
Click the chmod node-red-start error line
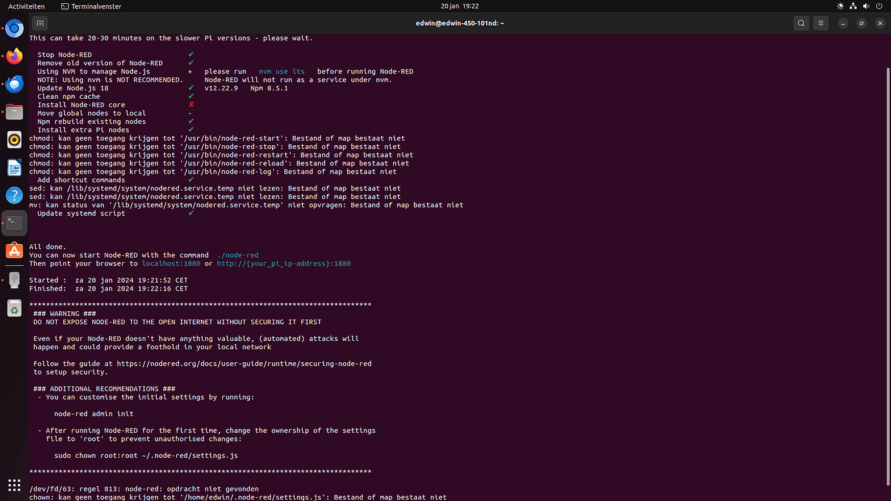217,138
